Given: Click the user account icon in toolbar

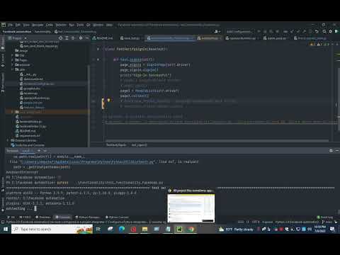Looking at the screenshot, I should pos(217,31).
